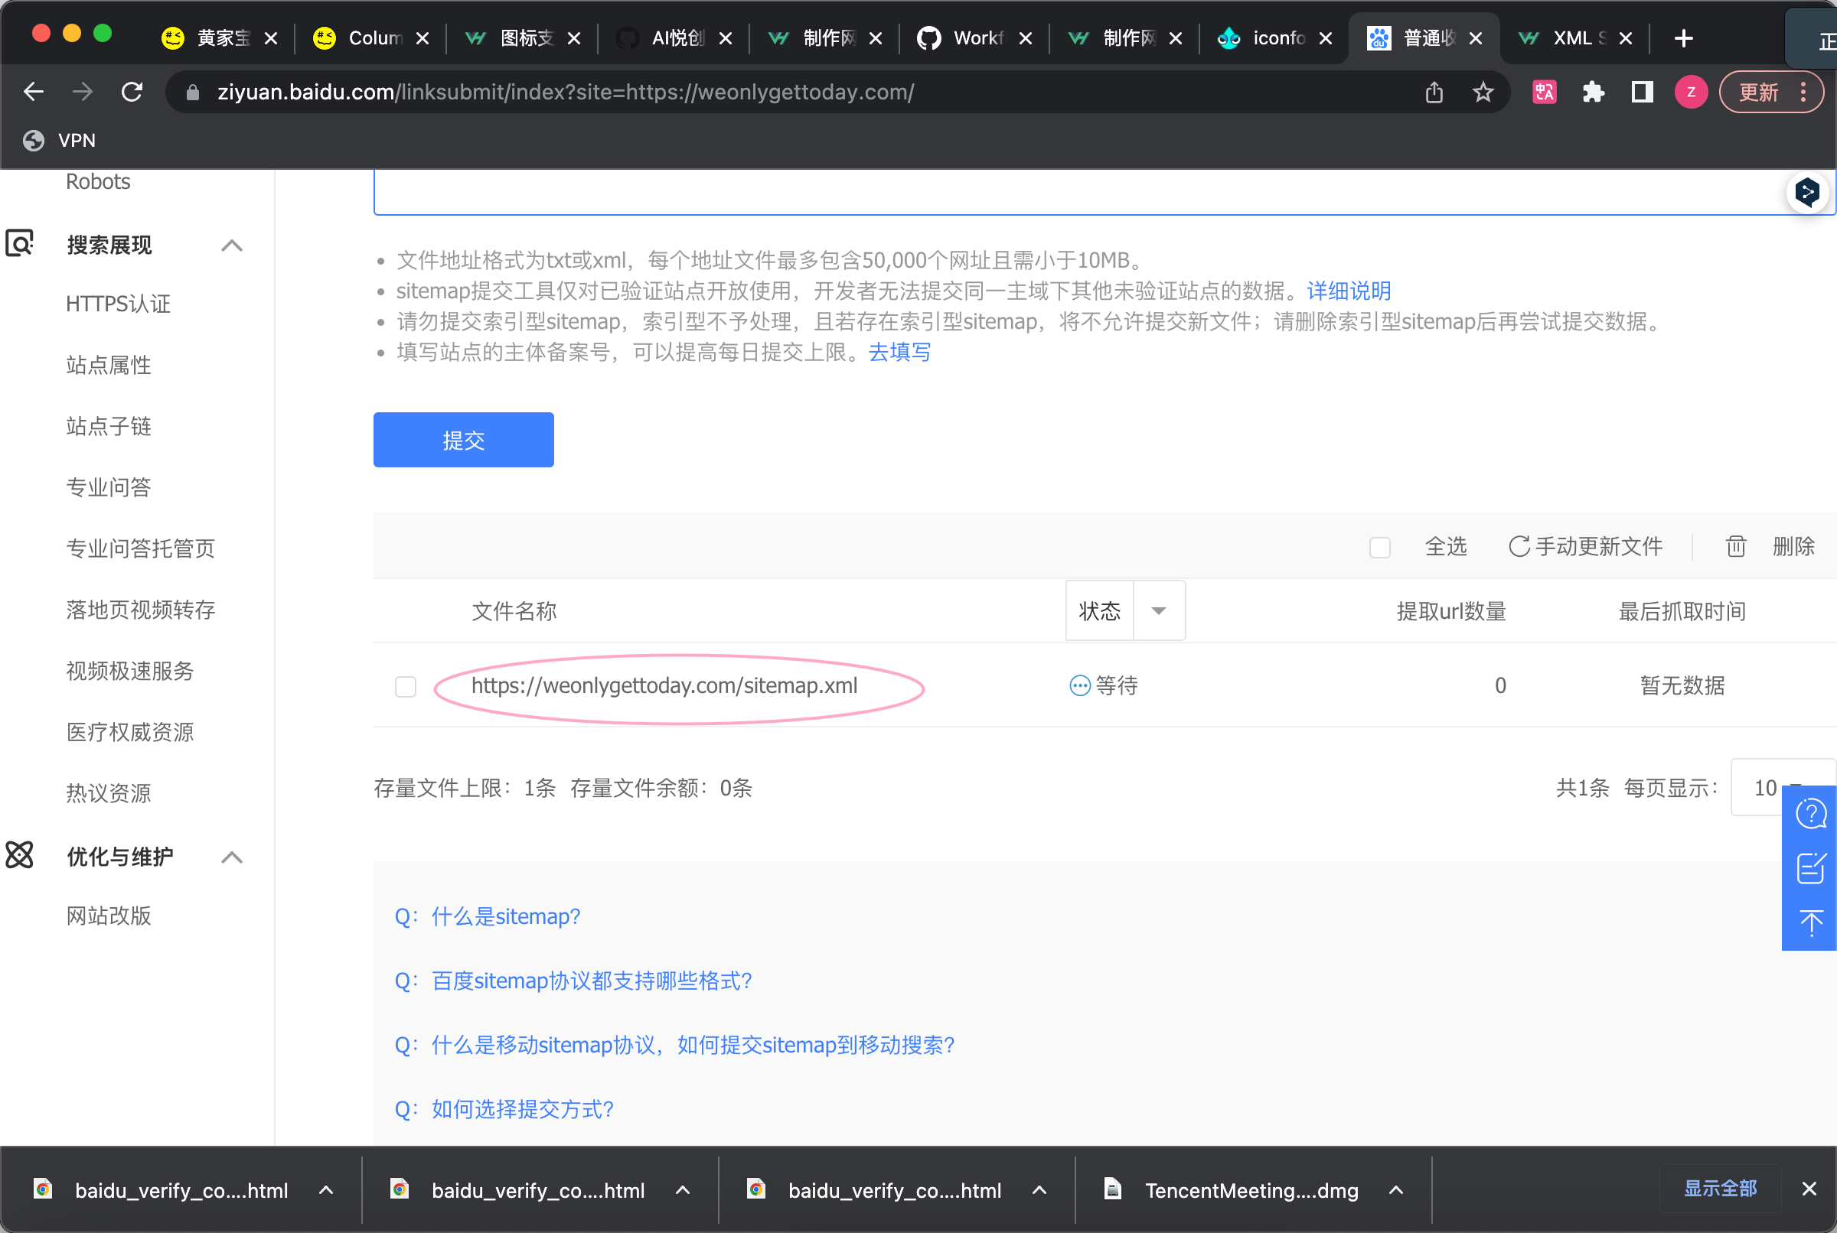Image resolution: width=1837 pixels, height=1233 pixels.
Task: Open the 去填写 link
Action: pos(899,353)
